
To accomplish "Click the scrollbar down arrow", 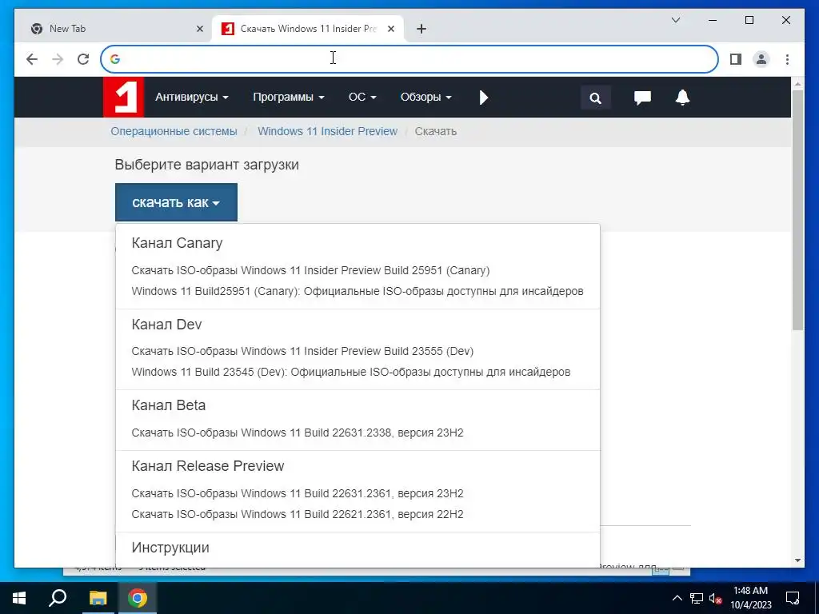I will [797, 560].
